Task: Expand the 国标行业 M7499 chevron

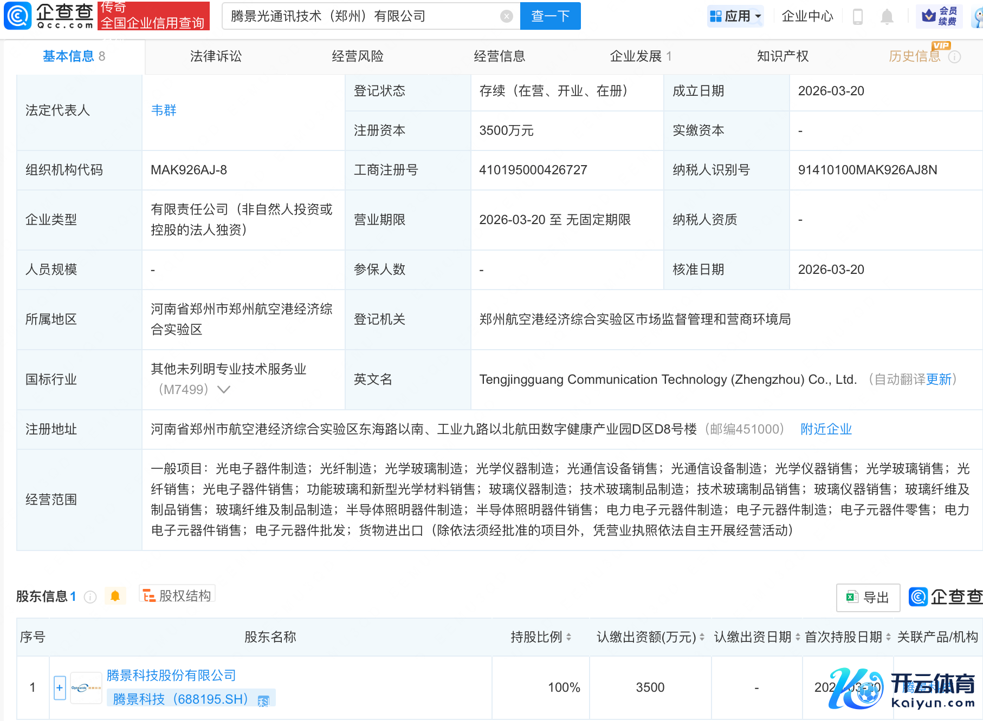Action: (x=224, y=390)
